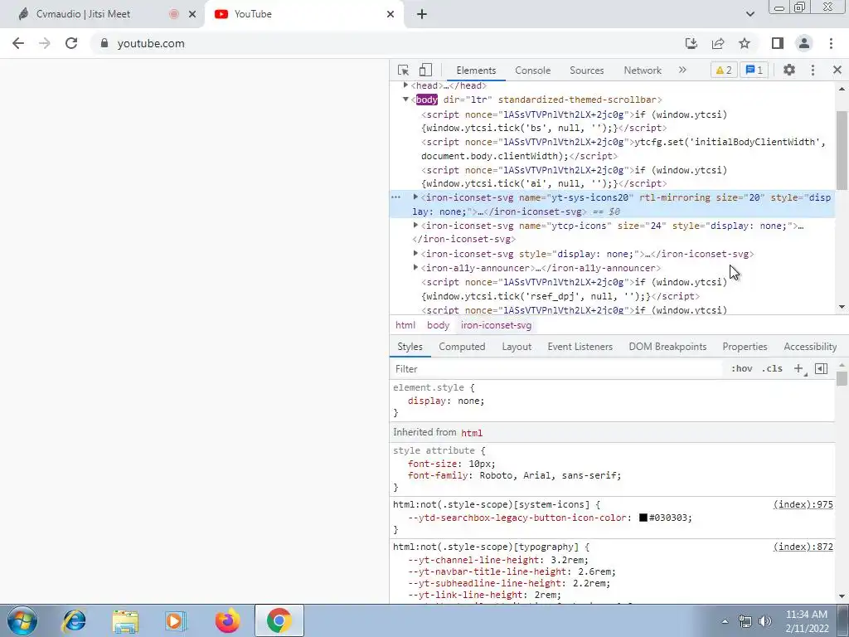Open the Event Listeners tab
The image size is (849, 637).
[580, 347]
